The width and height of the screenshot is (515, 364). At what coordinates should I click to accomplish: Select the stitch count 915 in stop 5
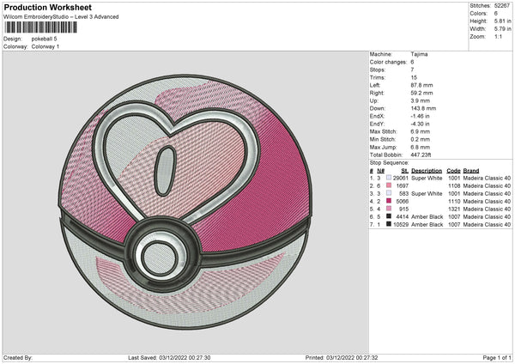404,209
